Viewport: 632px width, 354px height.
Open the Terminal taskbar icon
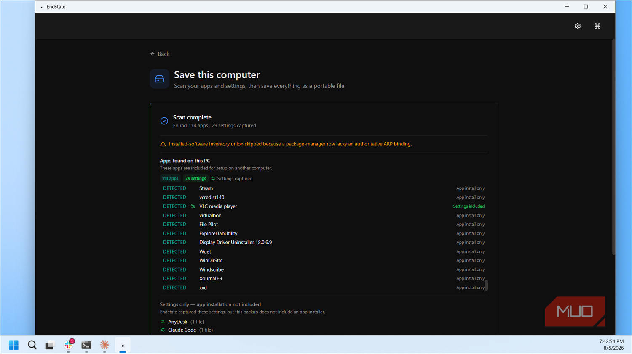point(86,345)
